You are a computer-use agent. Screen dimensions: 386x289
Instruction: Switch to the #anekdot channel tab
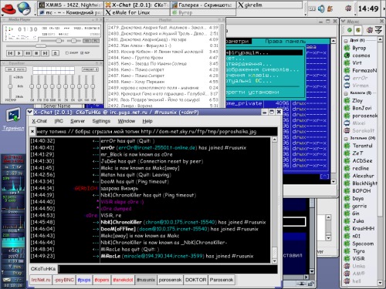[x=123, y=280]
